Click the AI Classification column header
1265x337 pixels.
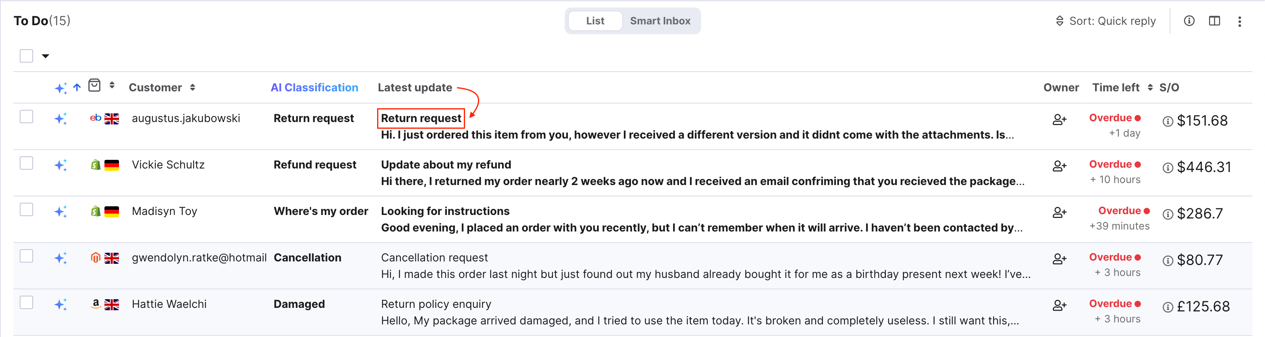click(x=314, y=87)
